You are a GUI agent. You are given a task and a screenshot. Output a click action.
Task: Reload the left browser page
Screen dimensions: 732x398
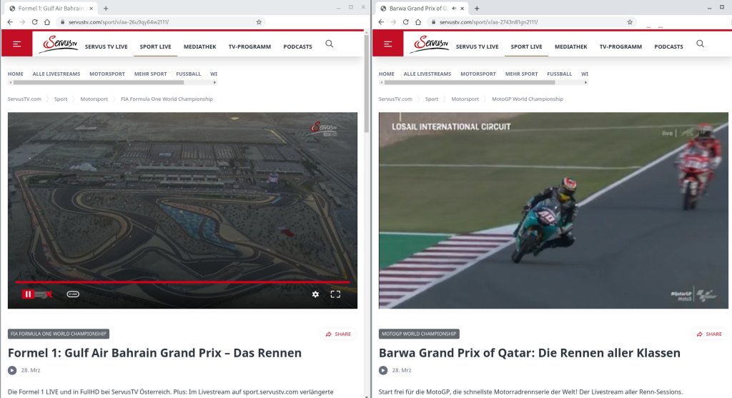[x=34, y=22]
